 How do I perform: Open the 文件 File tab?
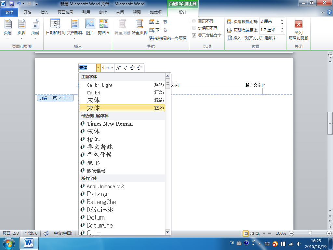coord(9,12)
